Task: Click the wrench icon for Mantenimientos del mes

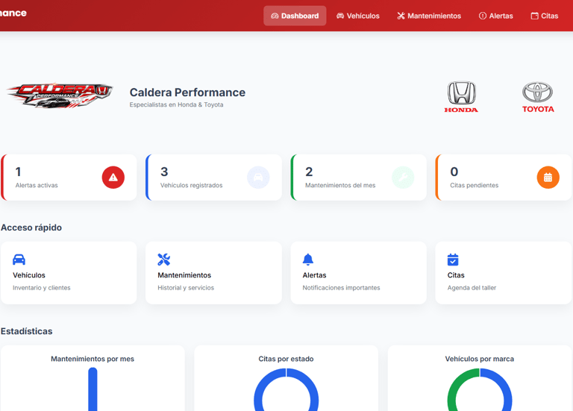Action: [x=403, y=178]
